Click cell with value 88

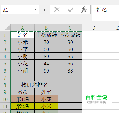pyautogui.click(x=70, y=70)
